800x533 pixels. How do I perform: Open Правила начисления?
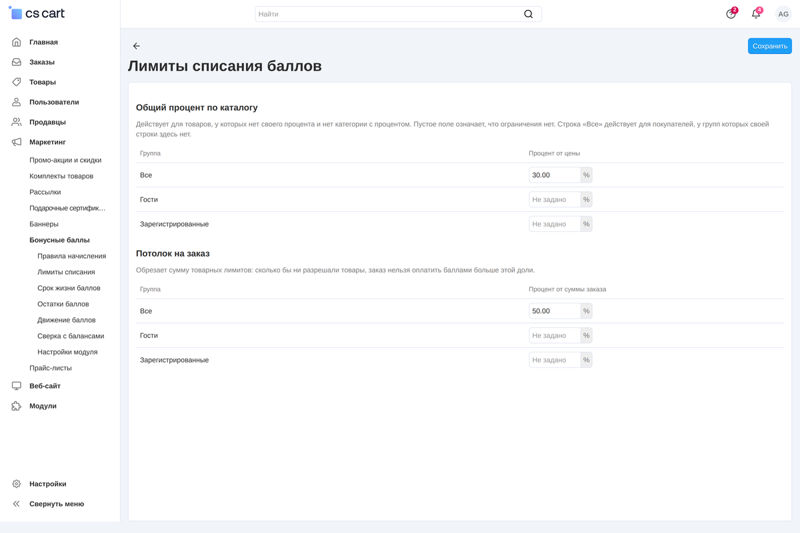(x=71, y=256)
